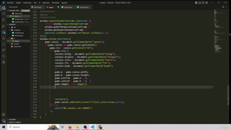Screen dimensions: 231x130
Task: Select index.html in open editors list
Action: [x=18, y=13]
